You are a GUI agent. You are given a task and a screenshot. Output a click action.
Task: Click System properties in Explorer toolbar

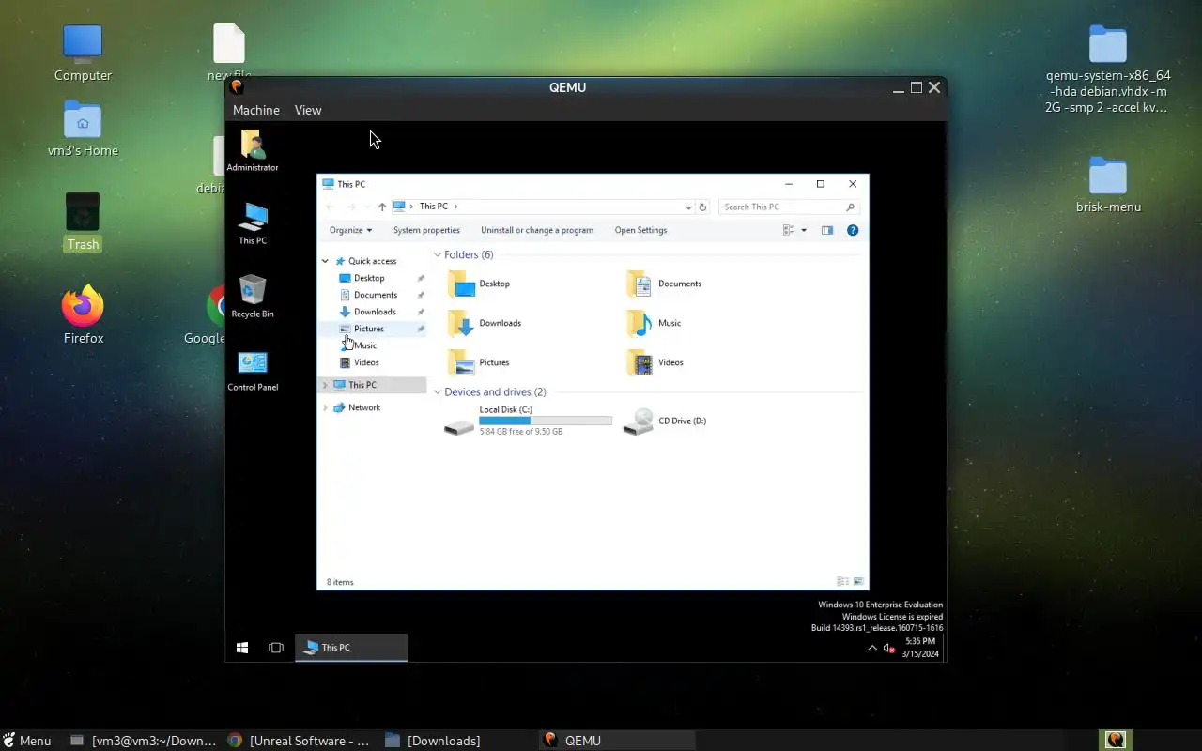426,230
